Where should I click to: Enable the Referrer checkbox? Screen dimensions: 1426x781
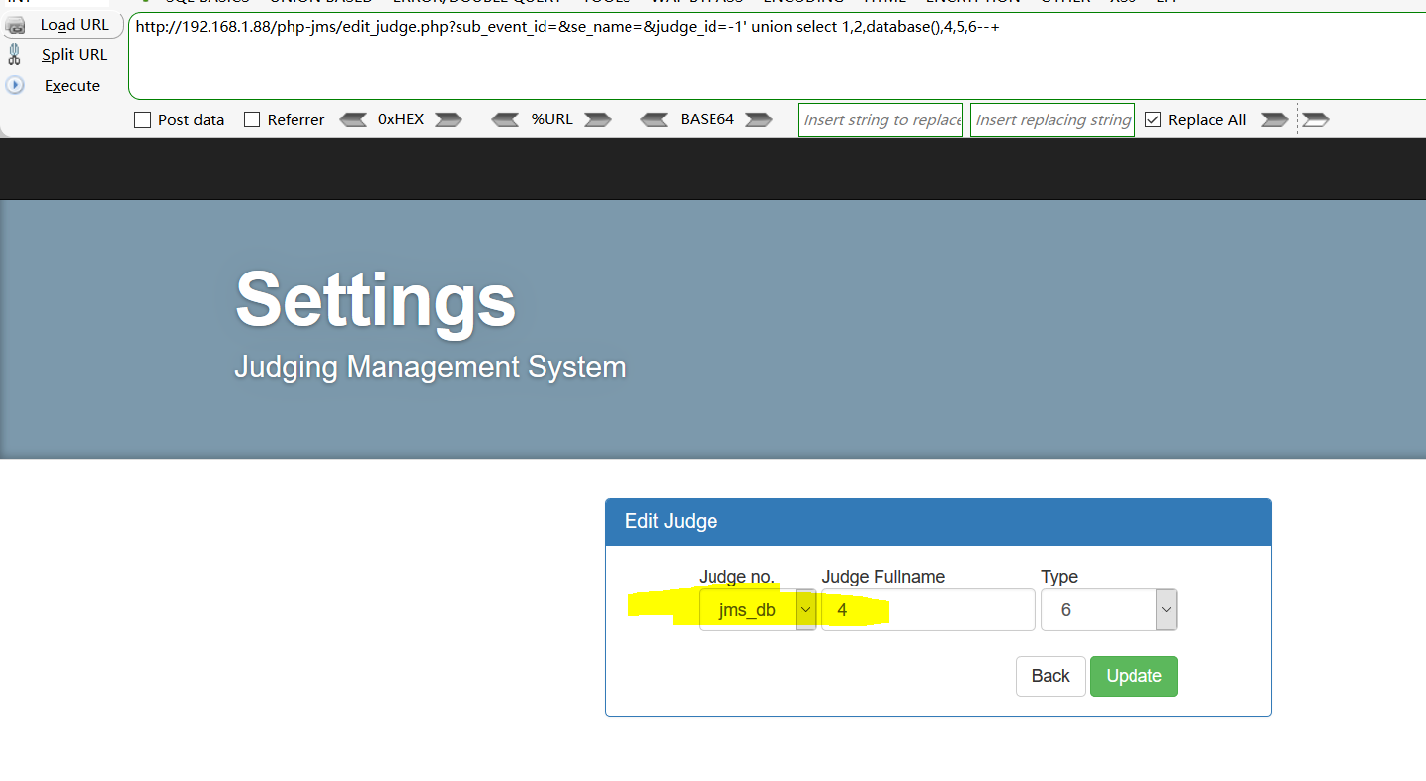pos(252,119)
